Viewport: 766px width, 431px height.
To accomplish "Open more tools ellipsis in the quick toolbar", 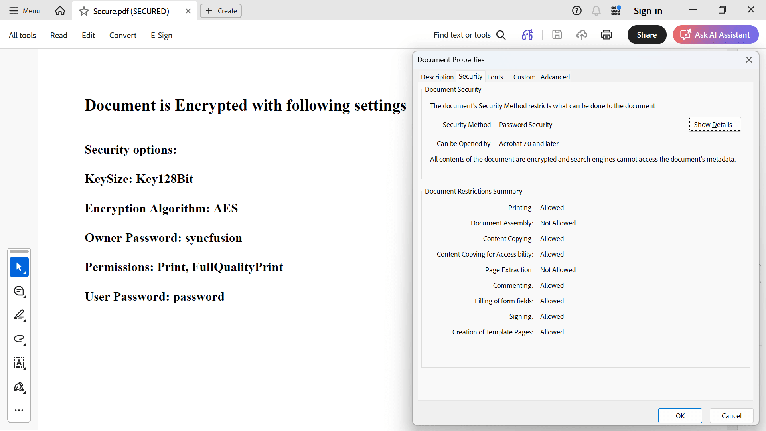I will [x=19, y=410].
